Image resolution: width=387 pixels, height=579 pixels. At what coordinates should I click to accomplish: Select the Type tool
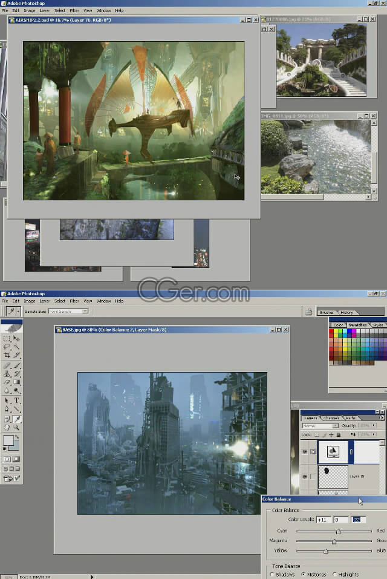(x=16, y=401)
